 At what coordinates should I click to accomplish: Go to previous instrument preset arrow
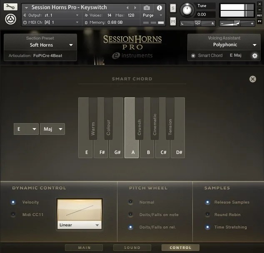(x=127, y=7)
